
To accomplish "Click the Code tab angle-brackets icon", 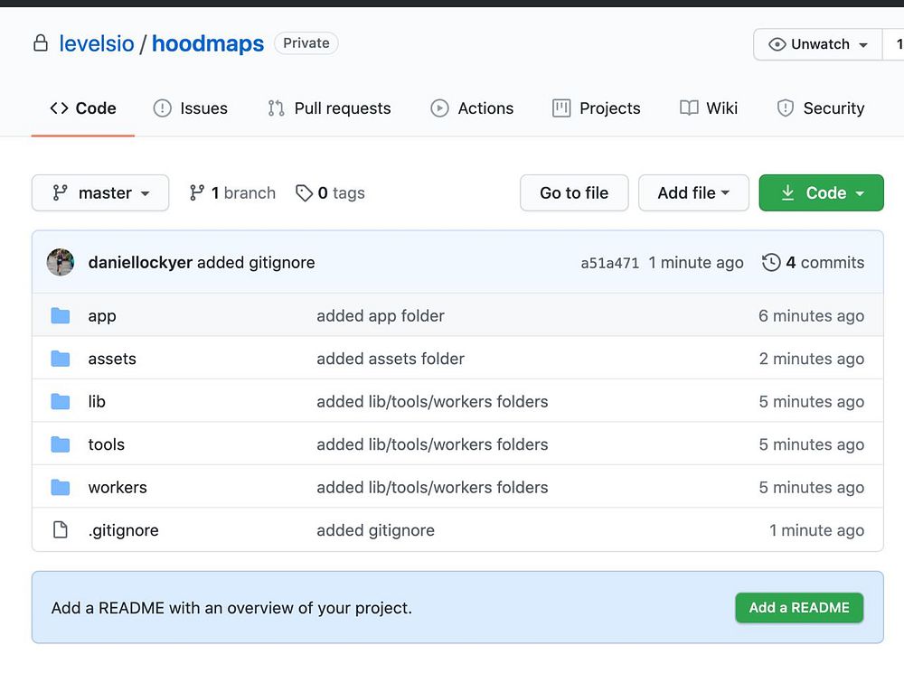I will coord(60,108).
